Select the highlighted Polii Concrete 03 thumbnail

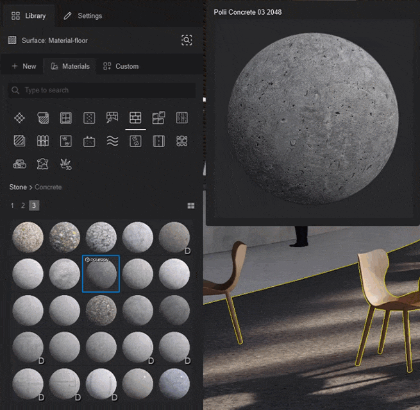coord(101,274)
